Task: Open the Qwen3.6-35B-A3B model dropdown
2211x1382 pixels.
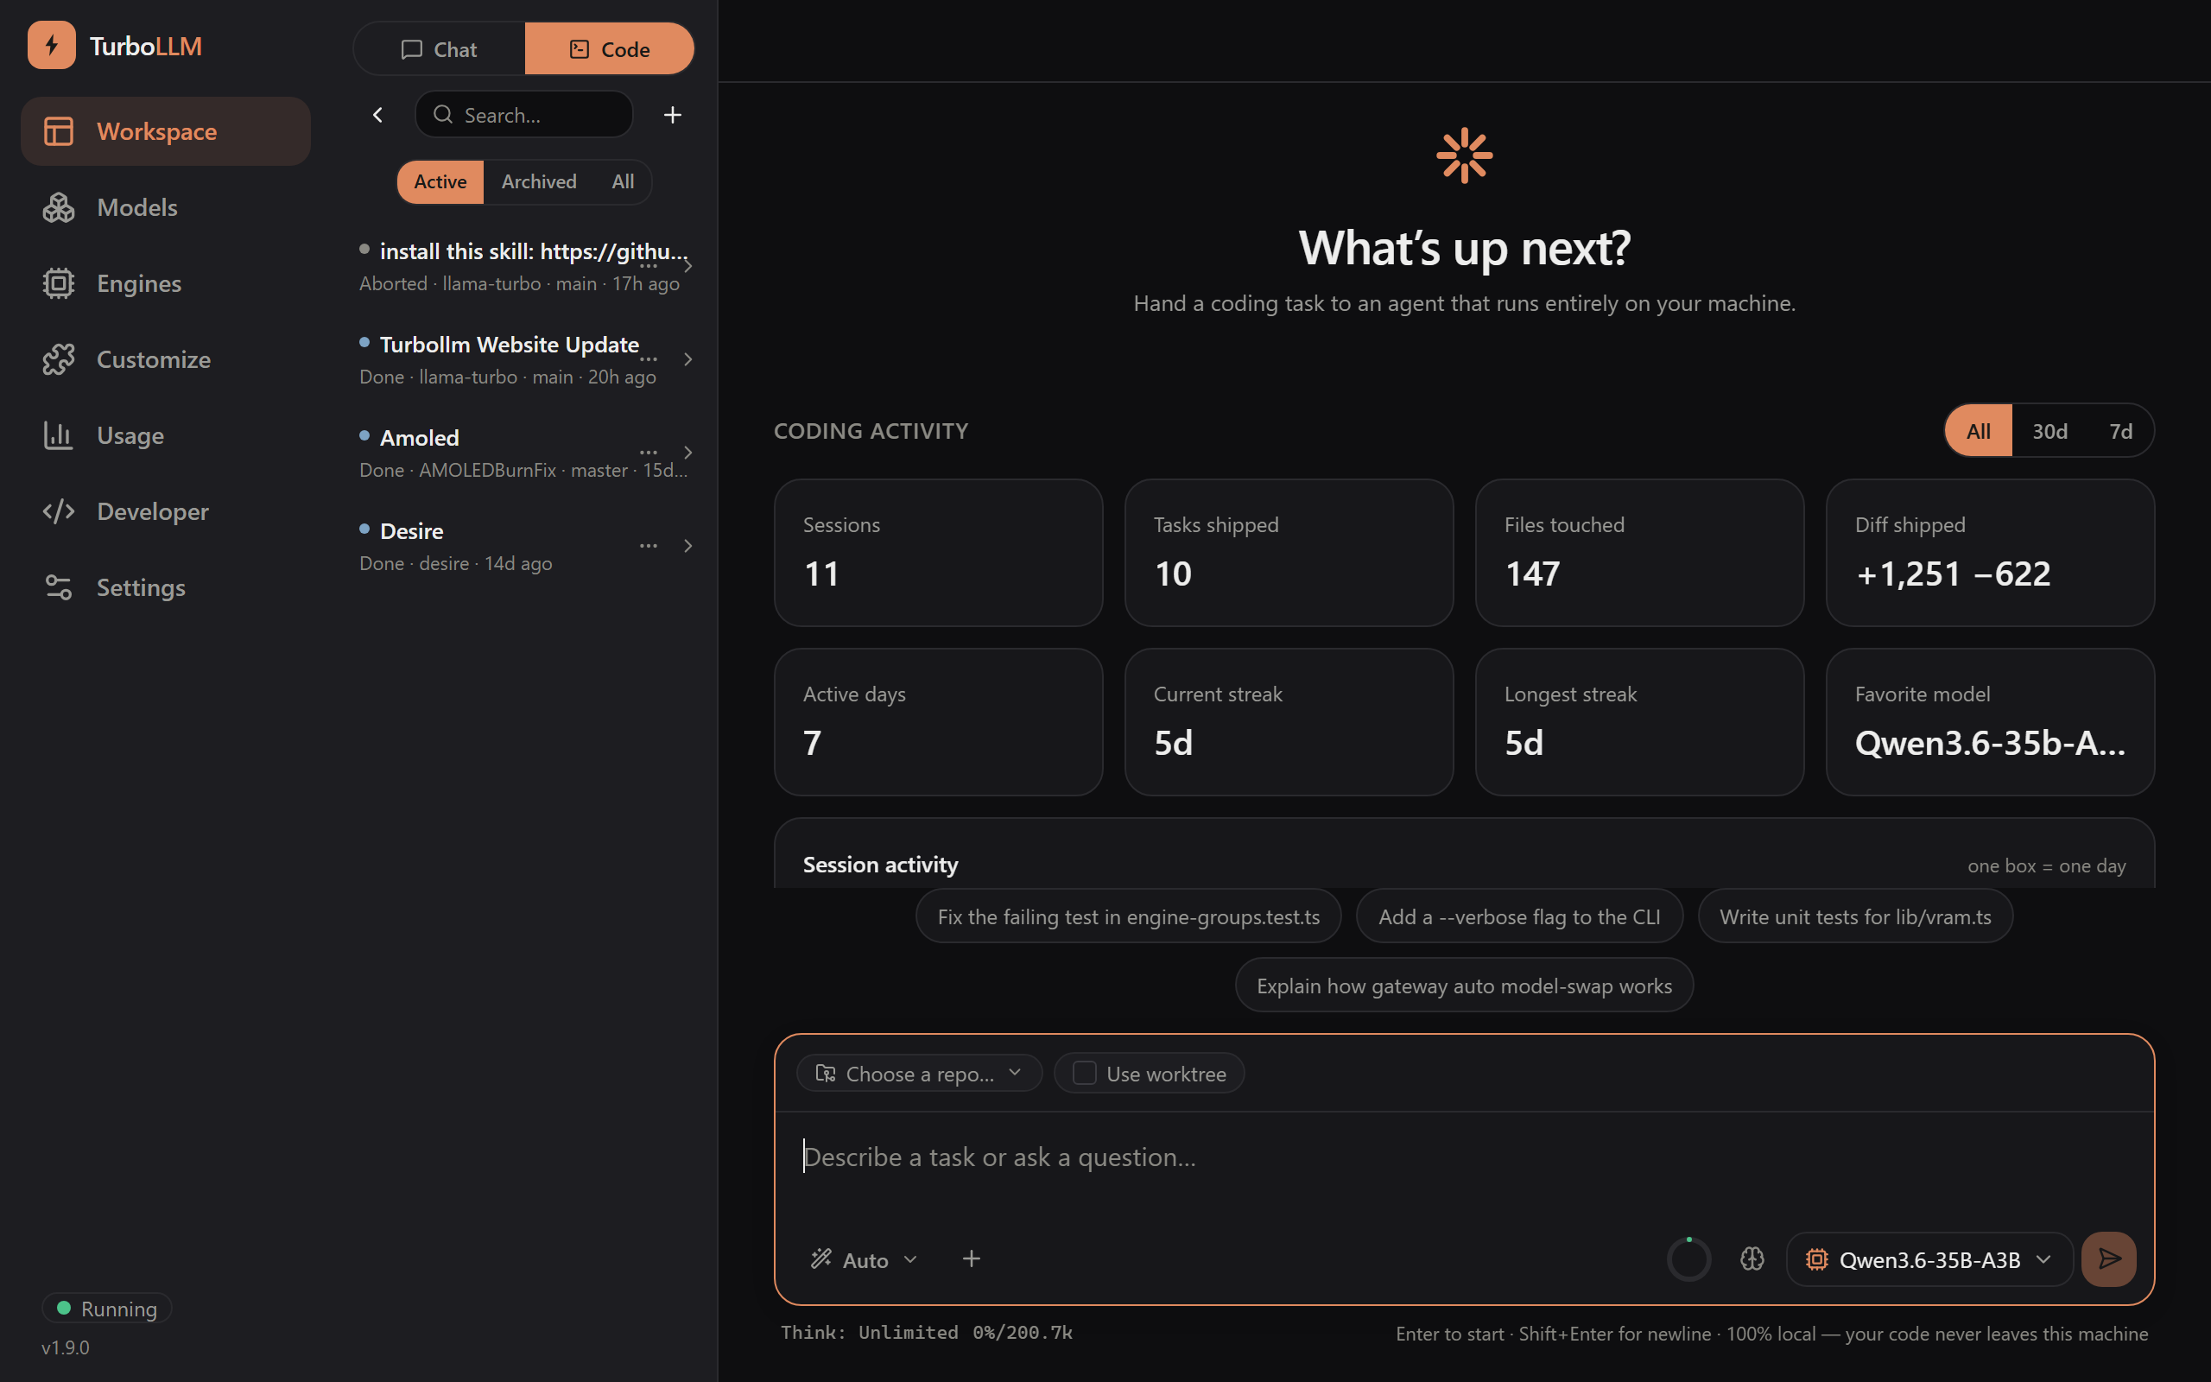Action: click(1929, 1259)
